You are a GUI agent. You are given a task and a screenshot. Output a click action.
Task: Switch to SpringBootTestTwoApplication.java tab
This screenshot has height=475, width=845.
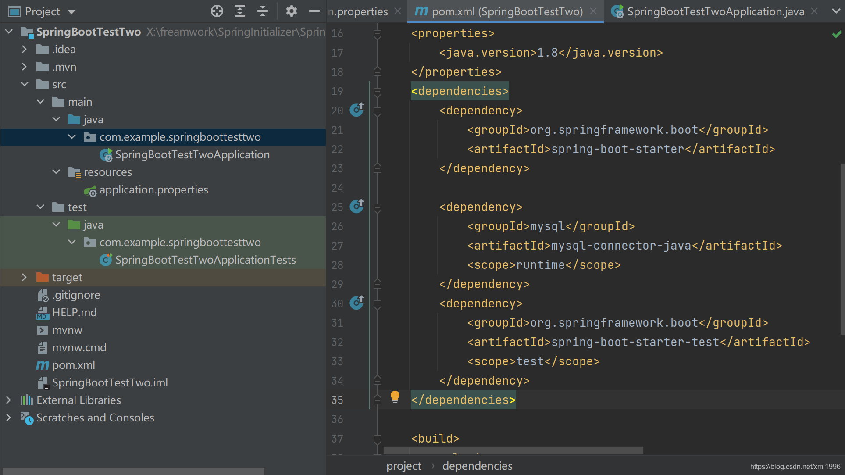(x=715, y=12)
